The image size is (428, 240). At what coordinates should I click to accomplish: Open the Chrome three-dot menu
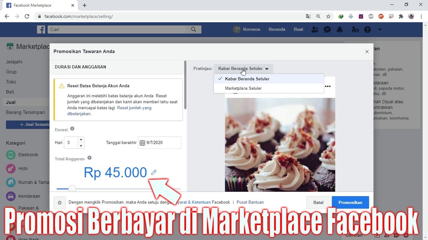pos(421,16)
